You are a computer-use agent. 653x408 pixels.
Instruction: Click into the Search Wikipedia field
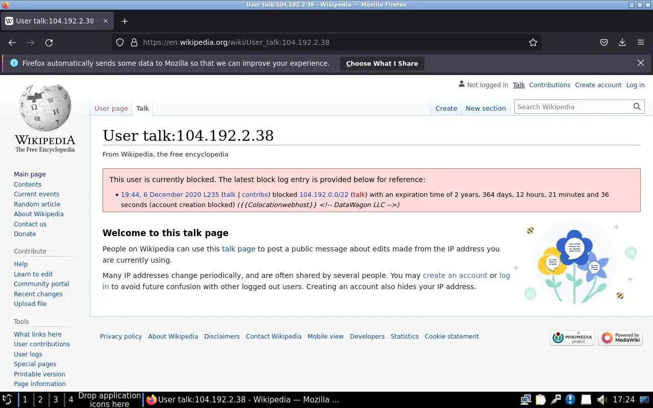coord(573,107)
